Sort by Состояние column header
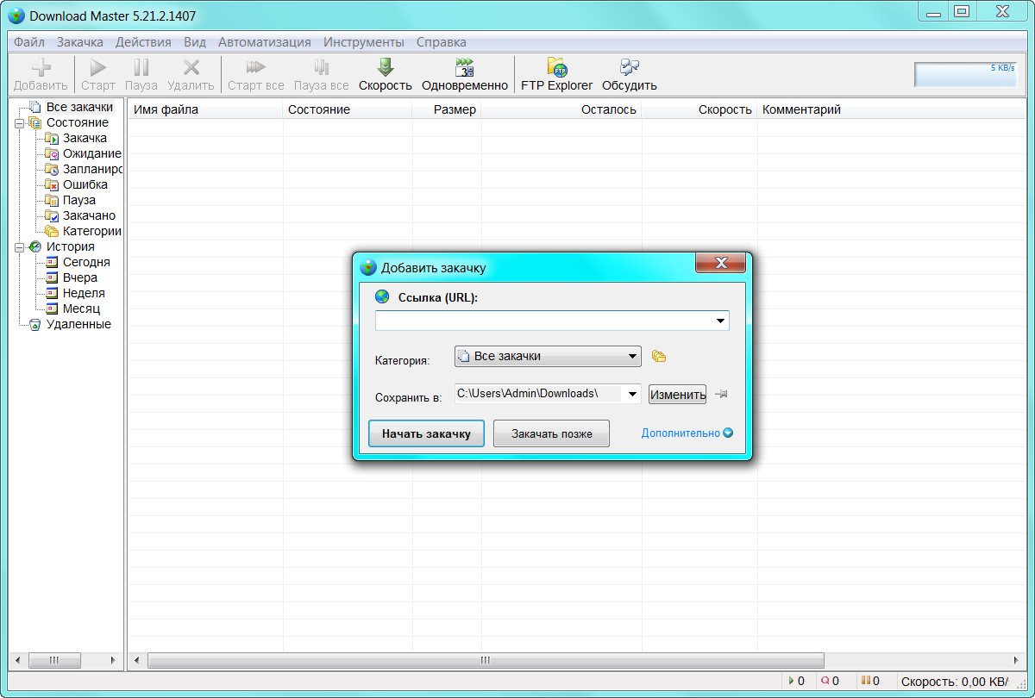 click(348, 109)
